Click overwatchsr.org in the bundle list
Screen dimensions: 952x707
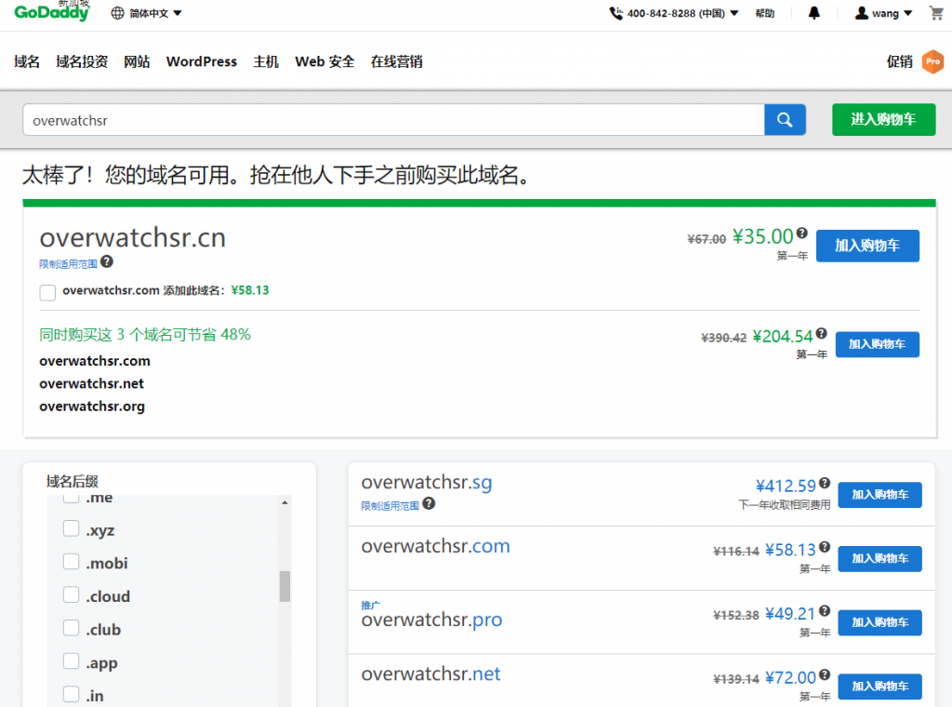(92, 407)
